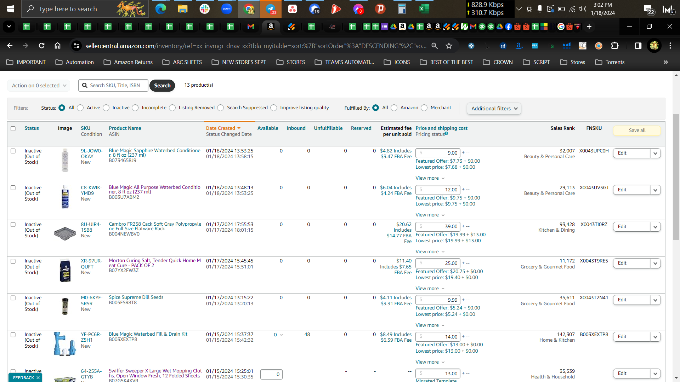
Task: Open Spice Supreme Dill Seeds product link
Action: click(x=136, y=297)
